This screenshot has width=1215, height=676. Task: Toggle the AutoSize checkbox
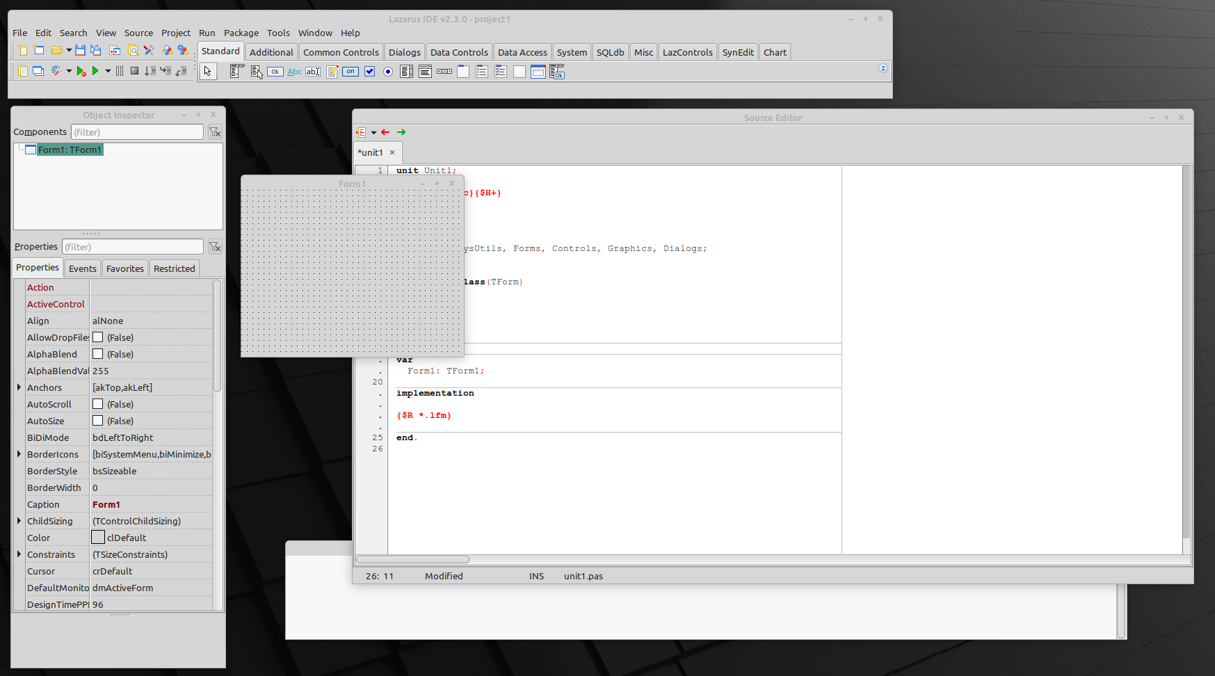[x=98, y=421]
